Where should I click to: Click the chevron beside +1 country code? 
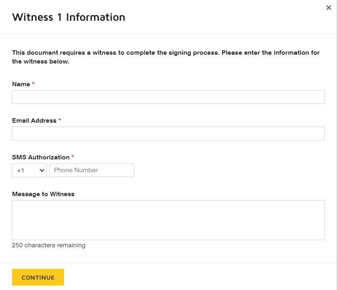pos(42,170)
